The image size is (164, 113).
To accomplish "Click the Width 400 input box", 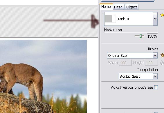I will [x=125, y=63].
